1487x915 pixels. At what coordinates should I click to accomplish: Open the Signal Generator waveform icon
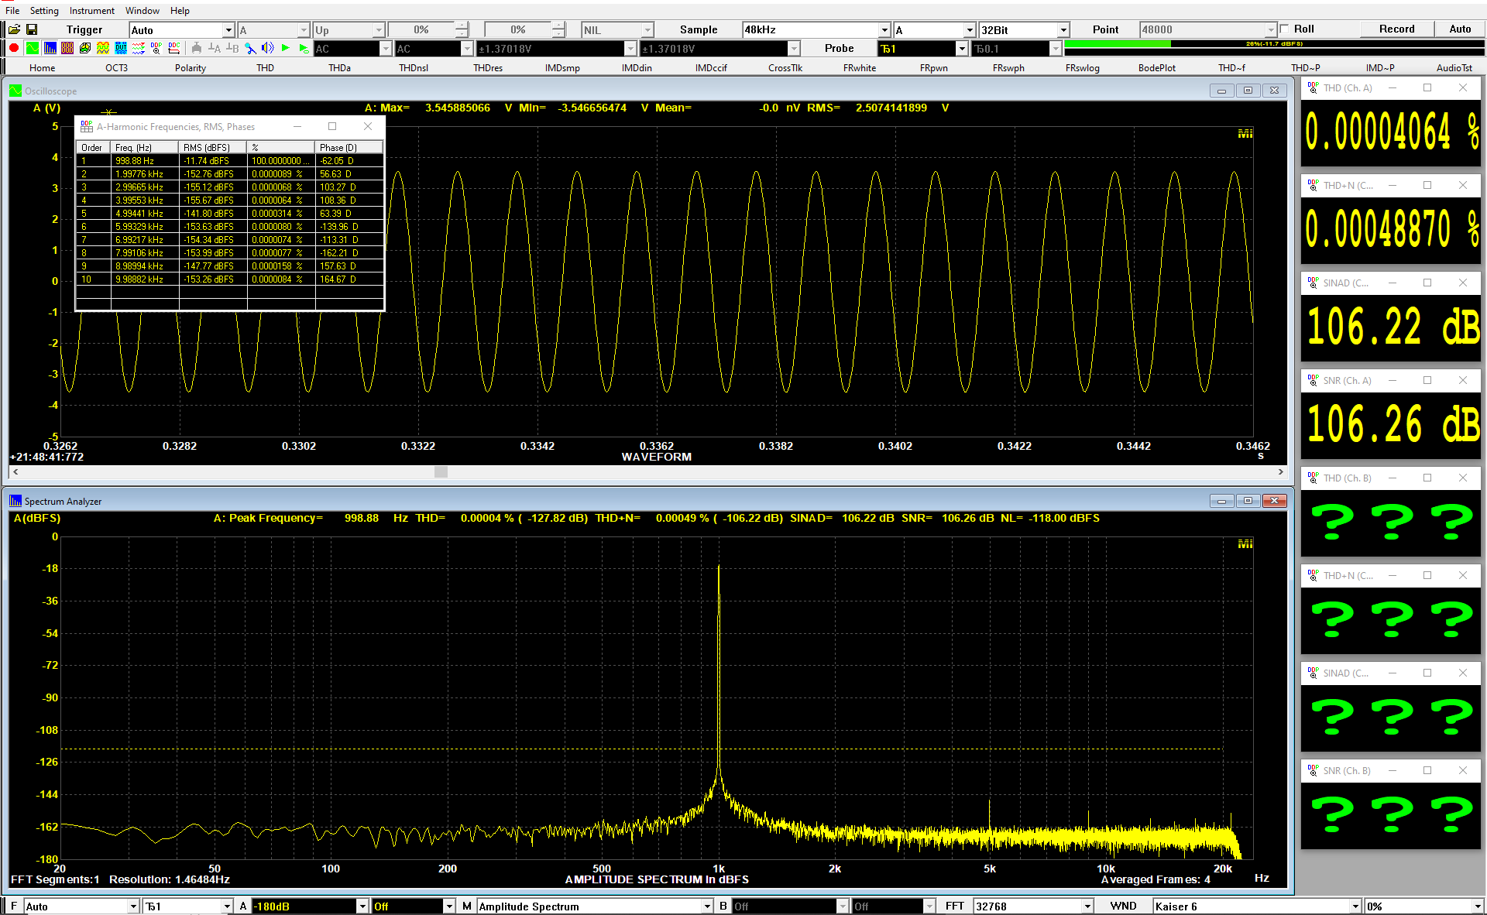tap(103, 48)
